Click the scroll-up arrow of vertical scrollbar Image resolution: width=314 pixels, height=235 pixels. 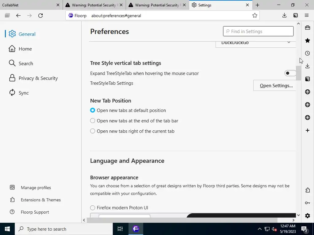[299, 24]
